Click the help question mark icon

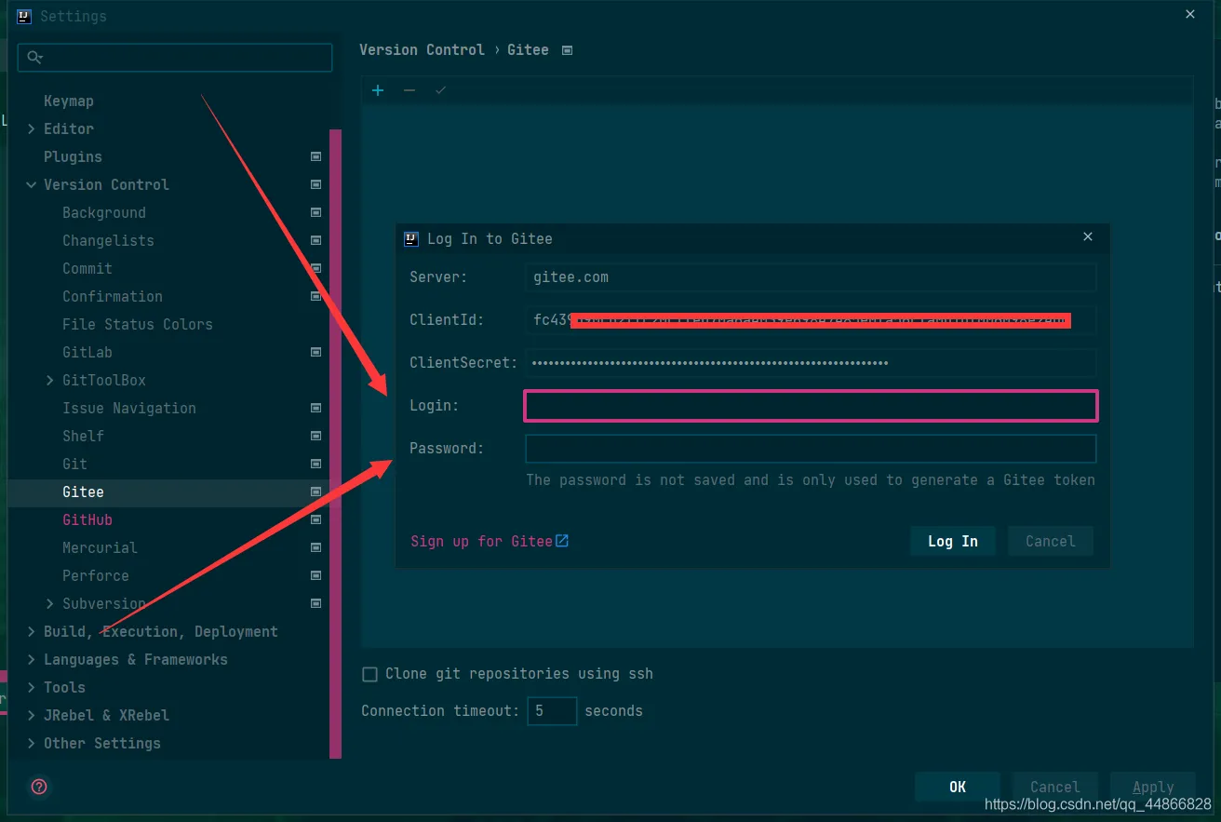[x=39, y=787]
